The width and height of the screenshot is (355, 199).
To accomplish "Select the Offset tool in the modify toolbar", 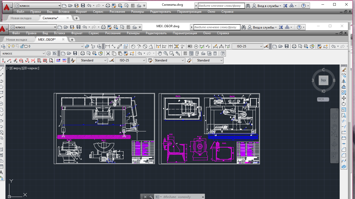I will coord(344,87).
